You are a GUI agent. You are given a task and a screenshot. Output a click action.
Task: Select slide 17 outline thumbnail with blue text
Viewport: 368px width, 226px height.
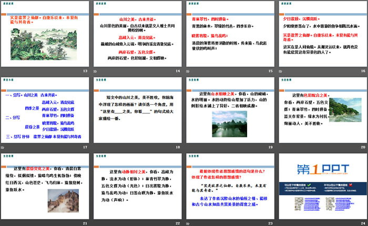coord(45,110)
